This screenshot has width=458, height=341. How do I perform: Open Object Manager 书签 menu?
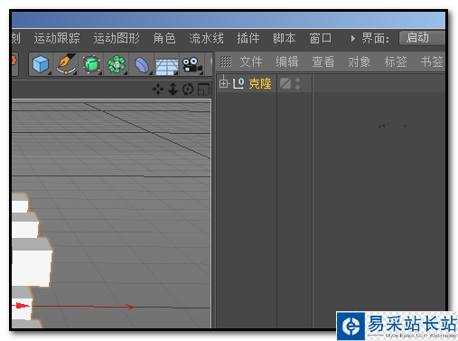tap(432, 62)
